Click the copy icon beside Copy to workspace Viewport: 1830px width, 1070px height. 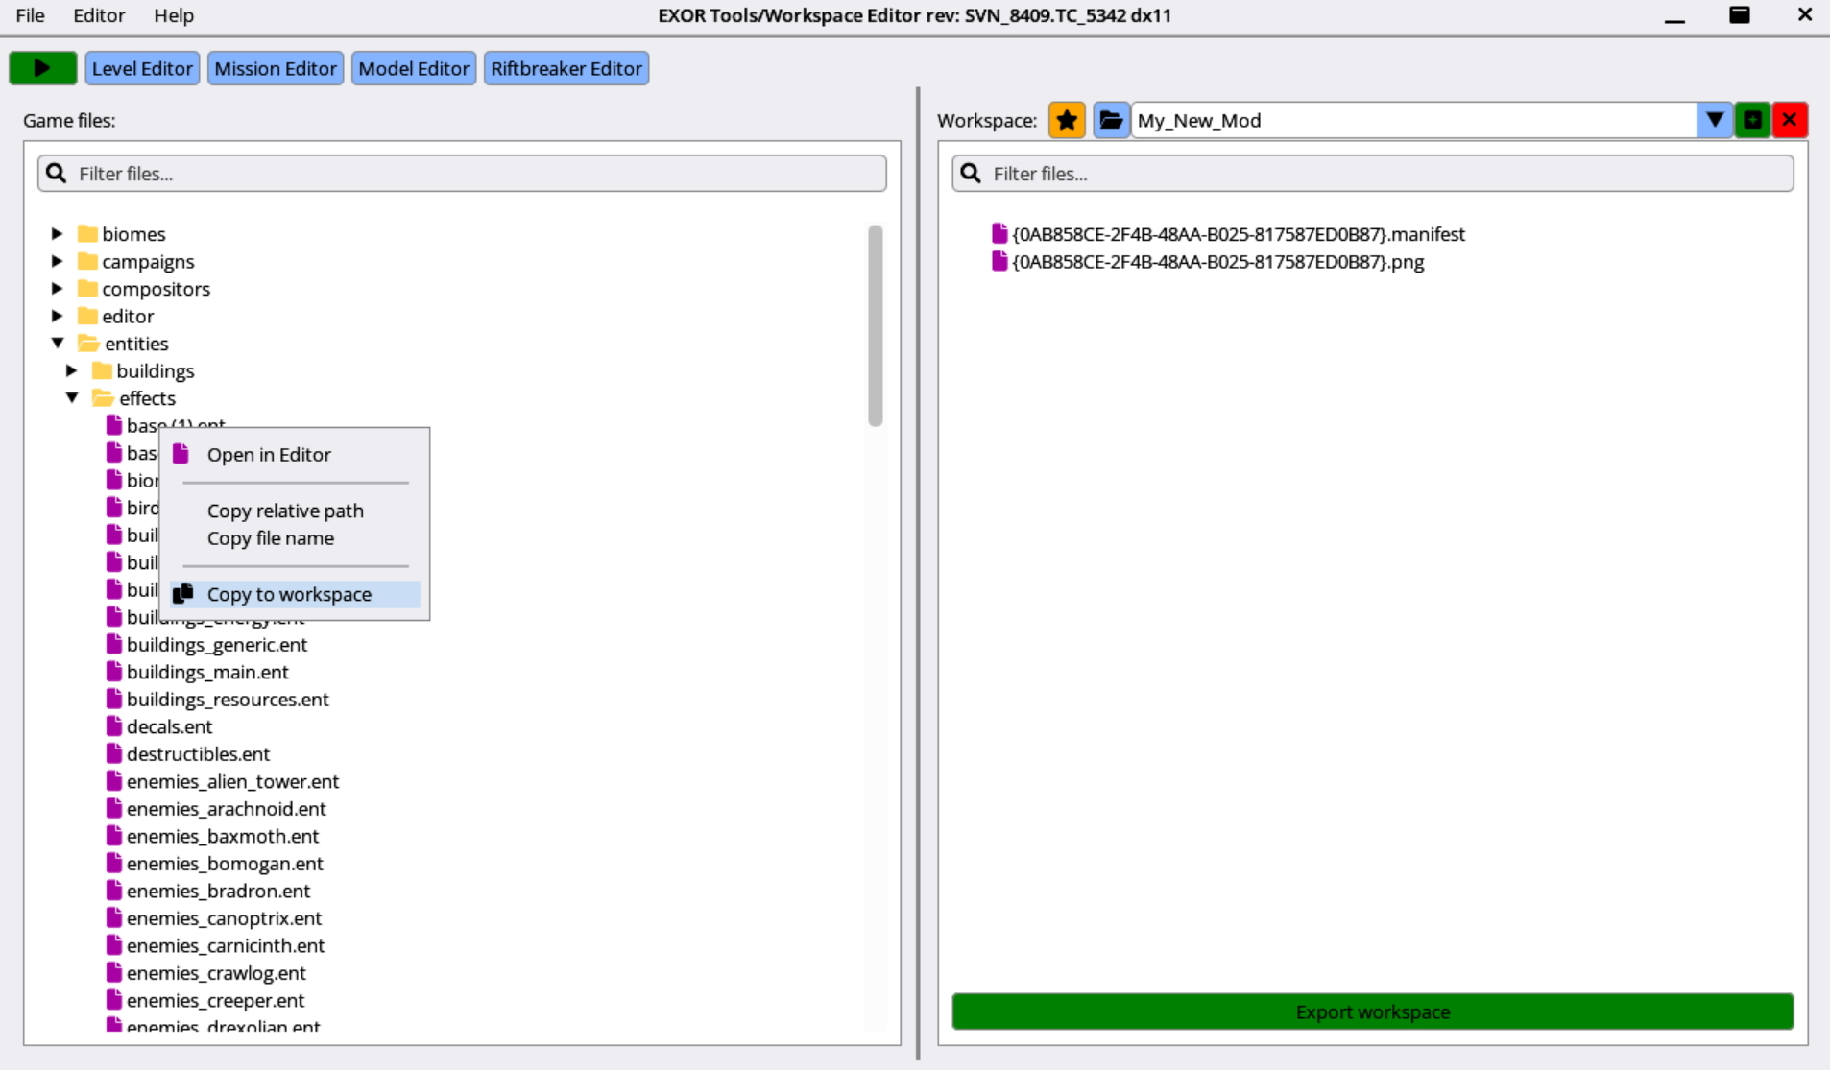[182, 594]
